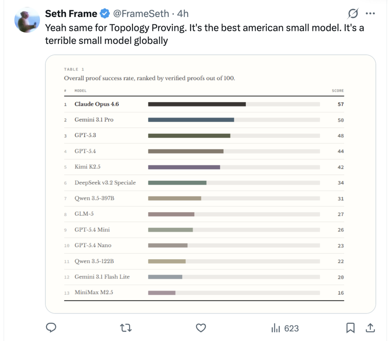The image size is (388, 341).
Task: Open the embedded Table 1 image
Action: [x=211, y=184]
